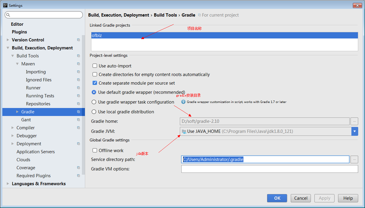This screenshot has width=365, height=208.
Task: Expand the Gradle tree node
Action: click(x=17, y=112)
